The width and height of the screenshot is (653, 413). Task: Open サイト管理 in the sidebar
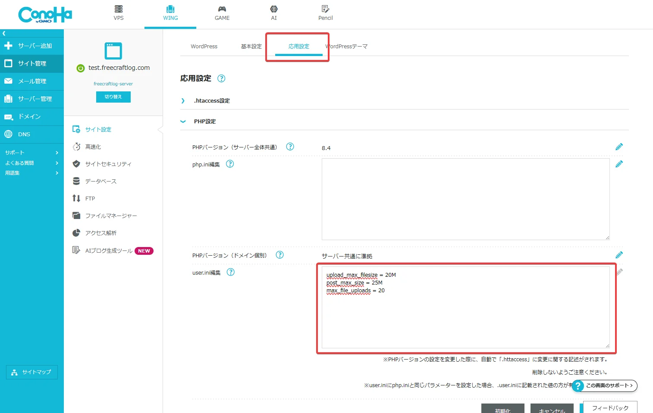(x=32, y=63)
